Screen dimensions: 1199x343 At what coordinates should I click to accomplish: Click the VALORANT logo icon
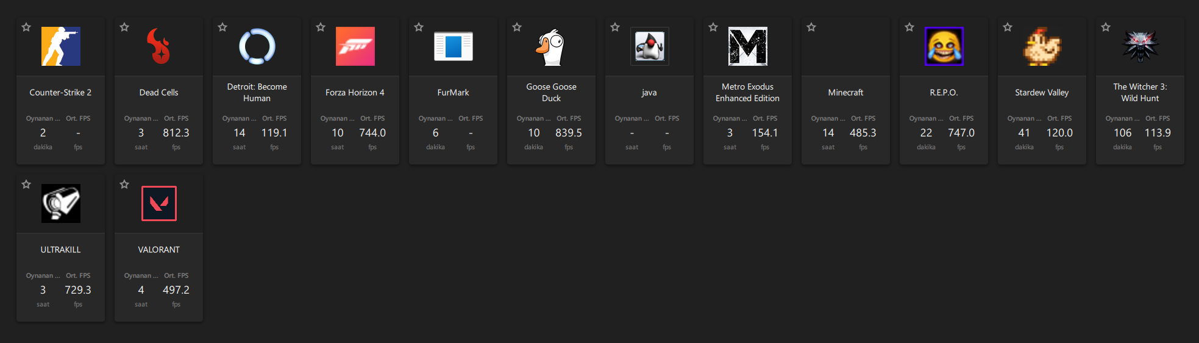tap(159, 203)
